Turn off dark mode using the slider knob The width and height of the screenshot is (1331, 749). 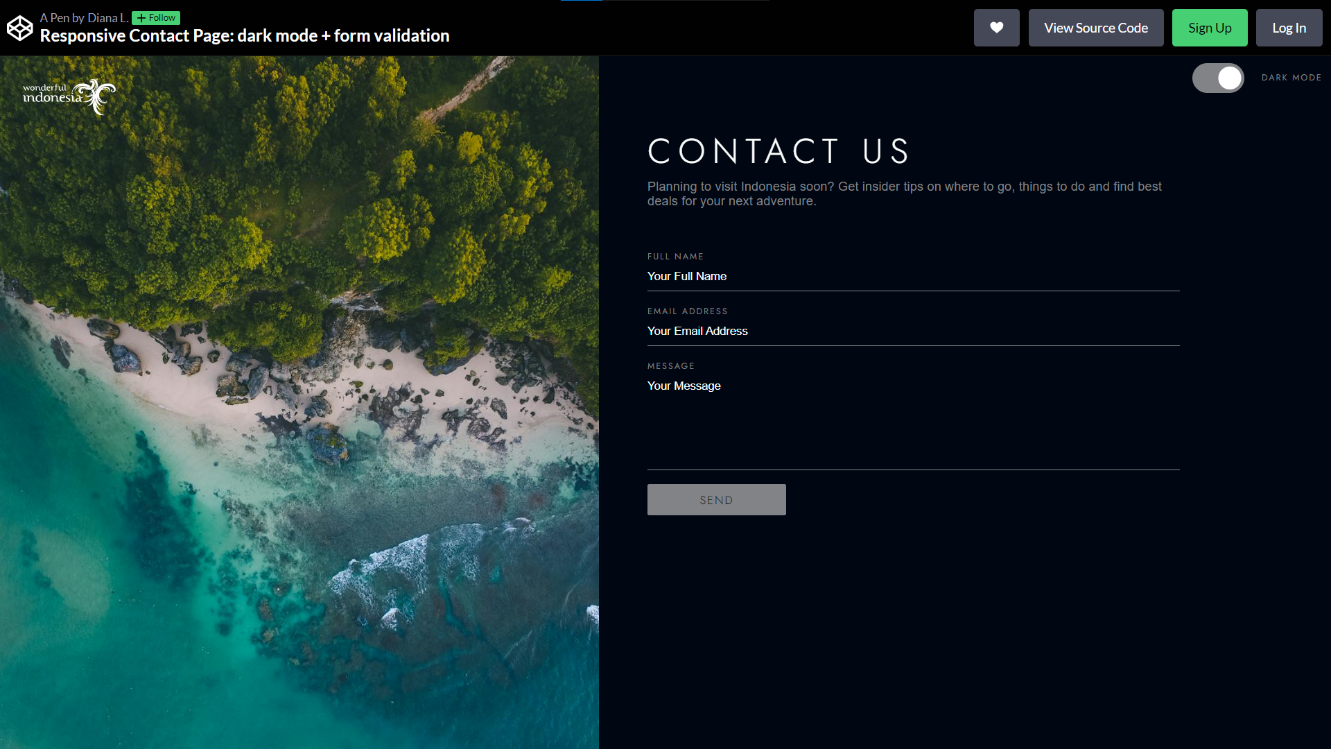click(x=1230, y=78)
